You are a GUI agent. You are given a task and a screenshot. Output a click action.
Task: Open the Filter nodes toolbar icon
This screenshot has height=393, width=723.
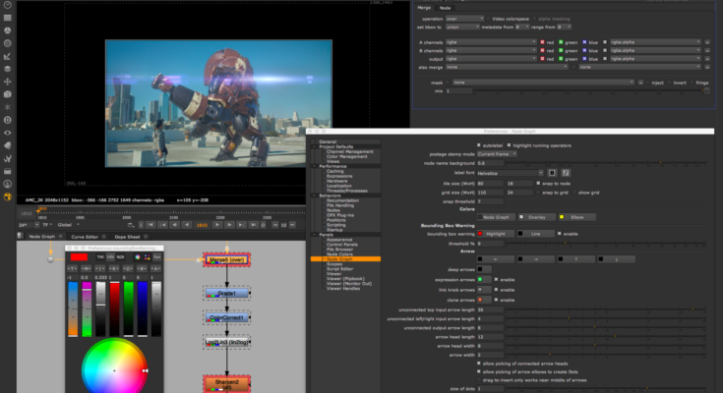pos(8,56)
